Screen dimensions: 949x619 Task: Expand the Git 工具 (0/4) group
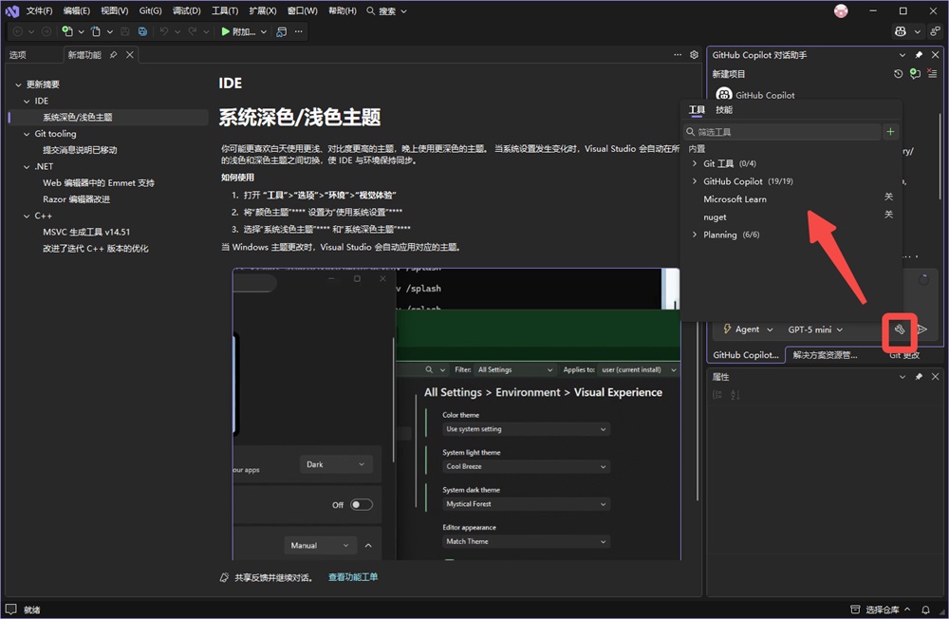695,163
